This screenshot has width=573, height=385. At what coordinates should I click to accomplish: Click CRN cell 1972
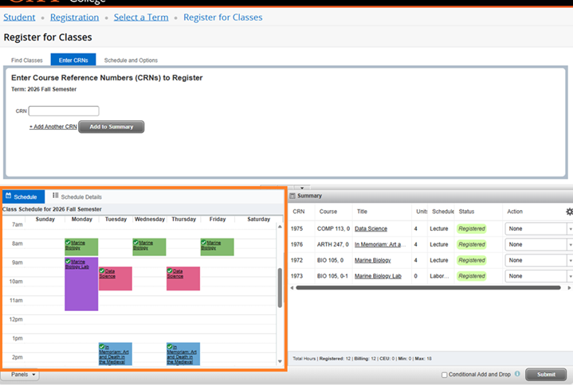296,260
